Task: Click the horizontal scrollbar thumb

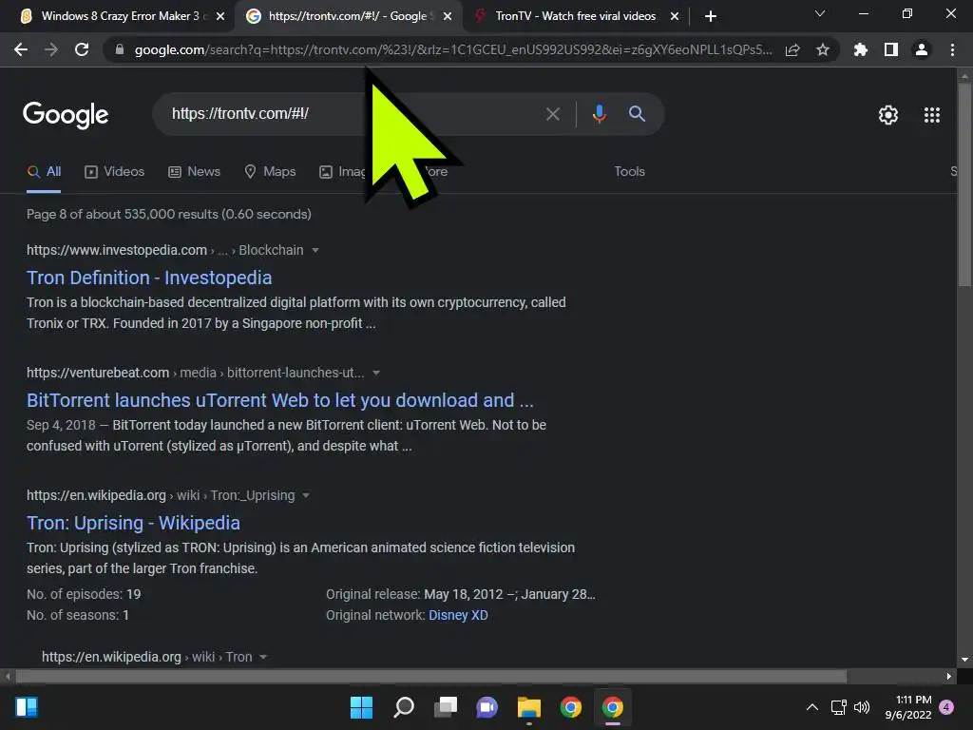Action: (430, 677)
